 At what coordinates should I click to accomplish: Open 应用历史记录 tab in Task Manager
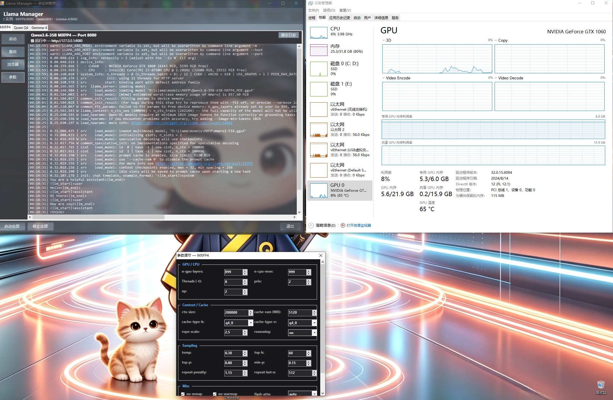point(340,18)
